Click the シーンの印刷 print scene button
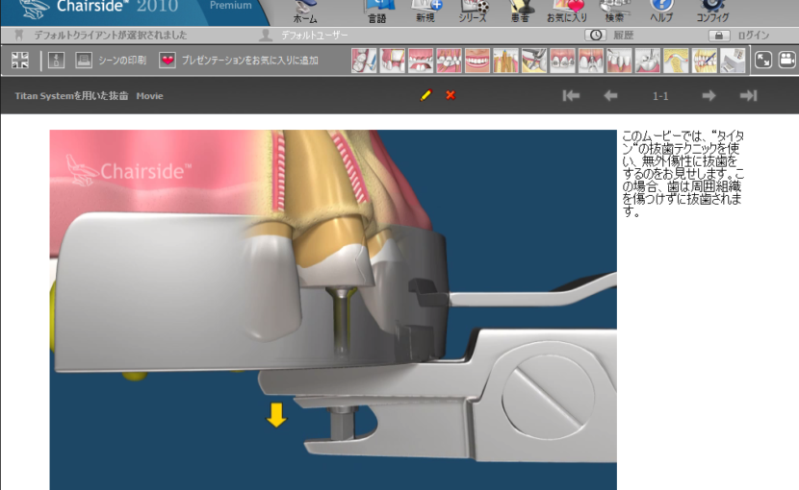The image size is (799, 490). [x=112, y=60]
